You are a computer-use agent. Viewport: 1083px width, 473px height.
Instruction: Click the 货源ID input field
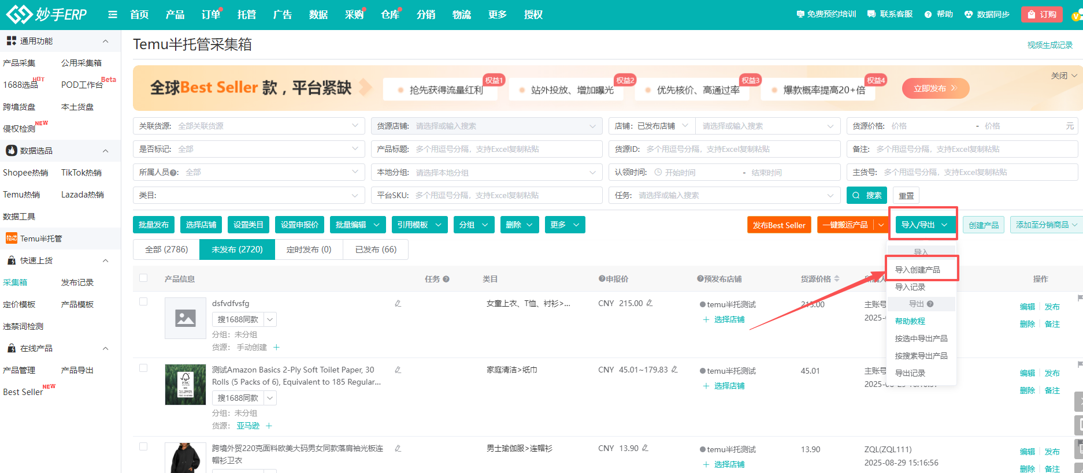click(x=724, y=149)
